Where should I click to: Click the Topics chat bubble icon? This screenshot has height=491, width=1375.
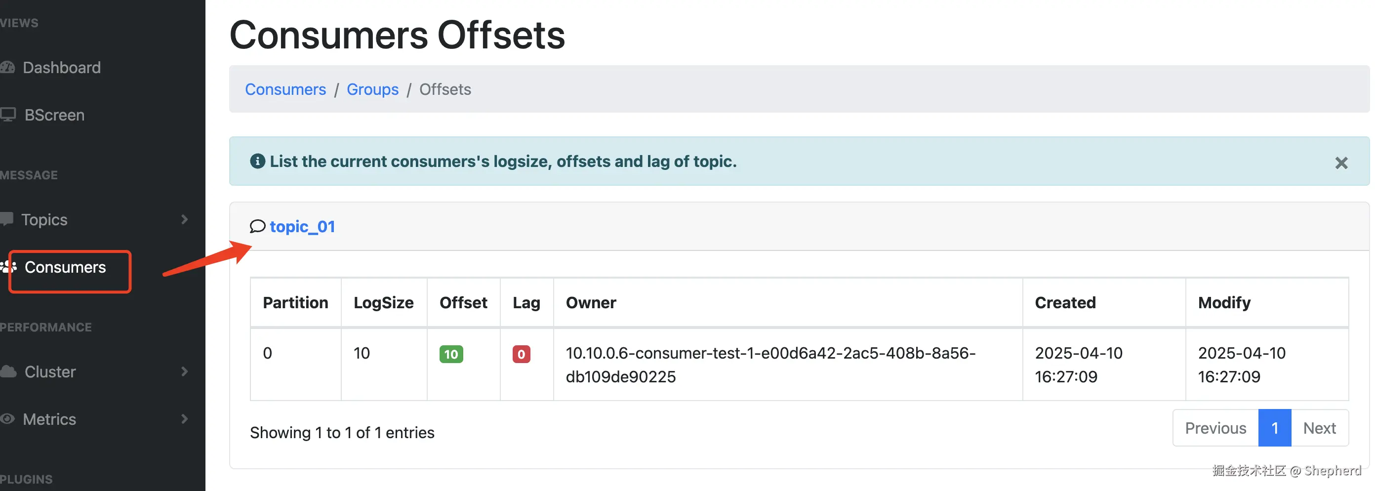(6, 219)
